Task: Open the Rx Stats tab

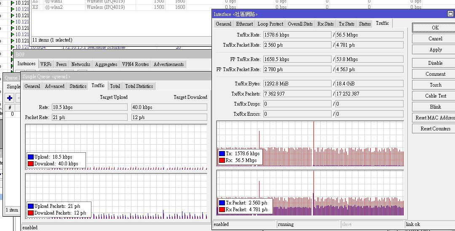Action: [x=326, y=24]
